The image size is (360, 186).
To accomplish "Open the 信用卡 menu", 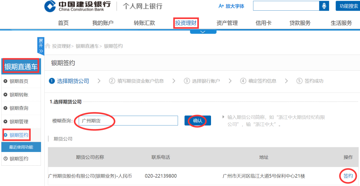I will click(x=263, y=23).
